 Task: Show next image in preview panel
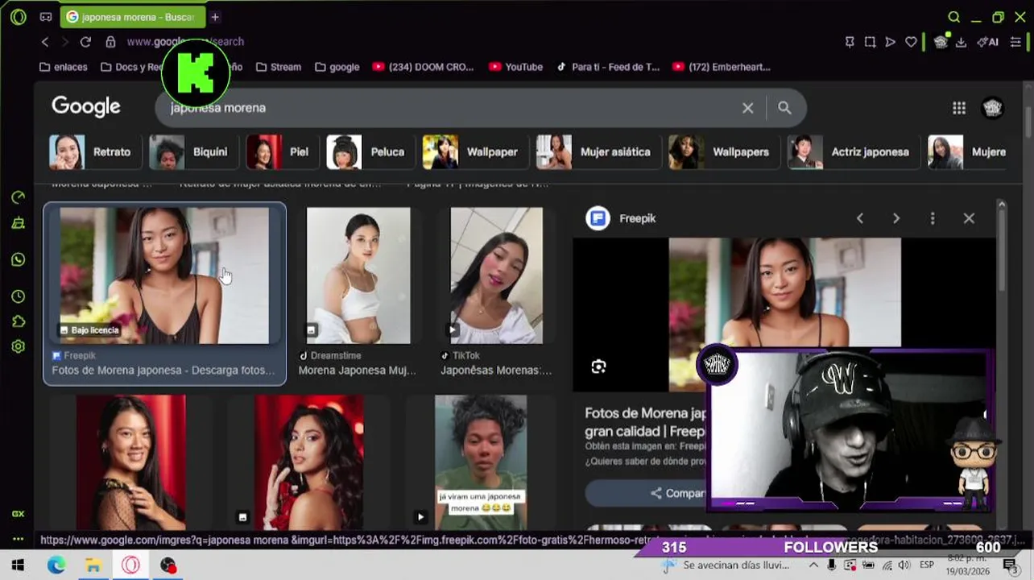click(x=895, y=218)
